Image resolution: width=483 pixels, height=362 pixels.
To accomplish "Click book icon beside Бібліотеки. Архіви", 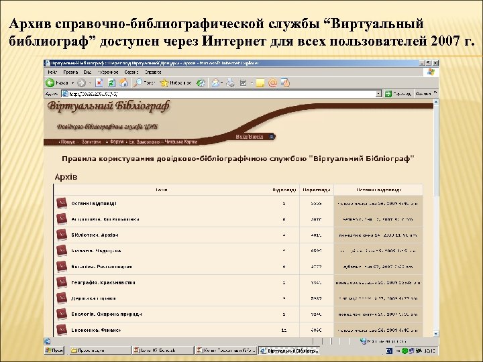I will pos(62,235).
